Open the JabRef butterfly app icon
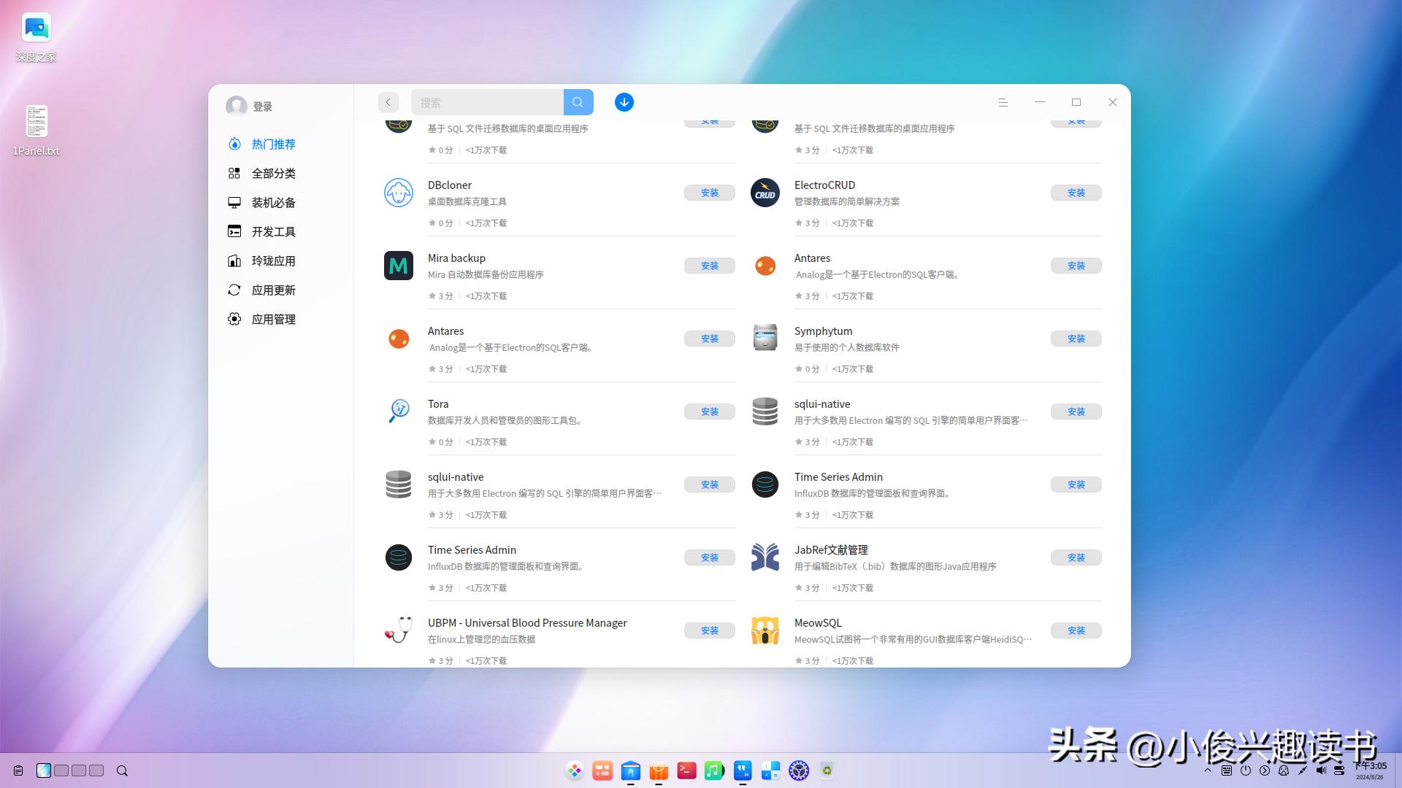The height and width of the screenshot is (788, 1402). point(765,557)
